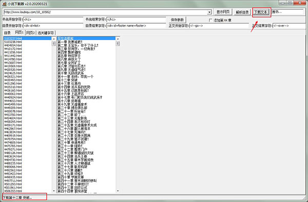
Task: Expand the URL address dropdown
Action: [x=209, y=12]
